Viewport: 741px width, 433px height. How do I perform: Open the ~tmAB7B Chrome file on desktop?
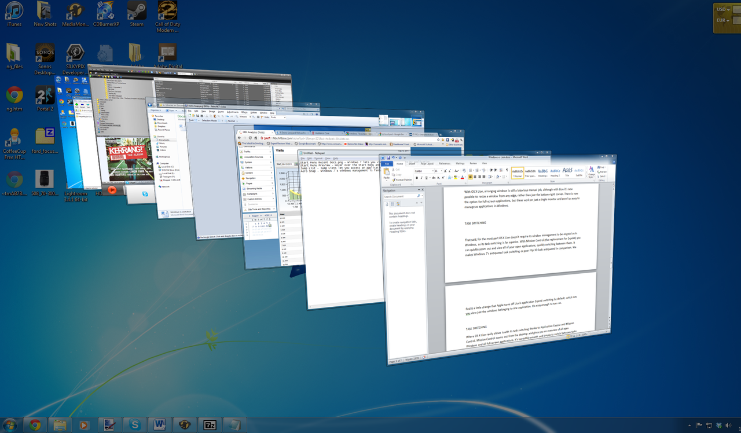tap(14, 183)
